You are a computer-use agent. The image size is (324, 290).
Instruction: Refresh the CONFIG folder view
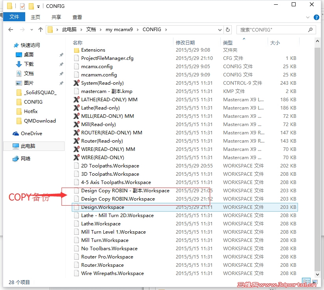click(x=228, y=30)
